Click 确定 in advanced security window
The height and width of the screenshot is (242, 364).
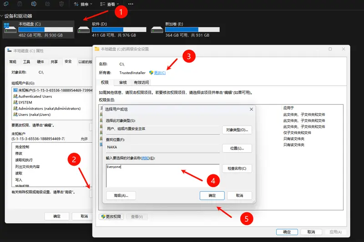(x=287, y=232)
